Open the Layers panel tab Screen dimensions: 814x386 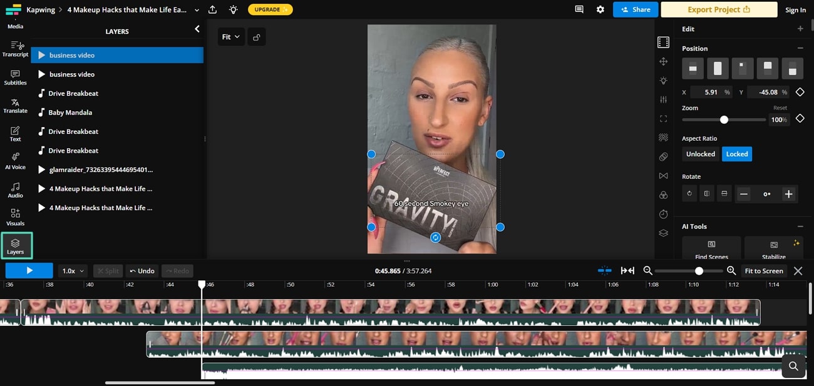point(16,246)
